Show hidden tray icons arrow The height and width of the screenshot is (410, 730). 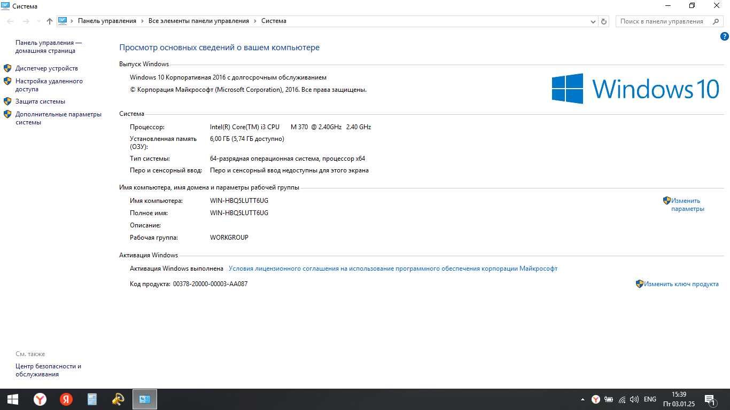pyautogui.click(x=583, y=399)
